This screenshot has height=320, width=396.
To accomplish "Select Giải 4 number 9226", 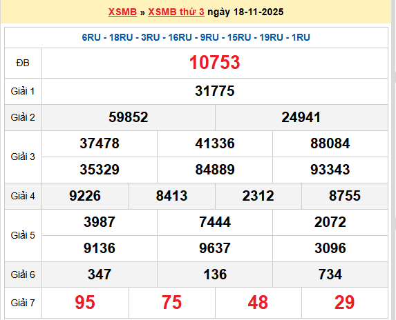I will click(x=85, y=196).
